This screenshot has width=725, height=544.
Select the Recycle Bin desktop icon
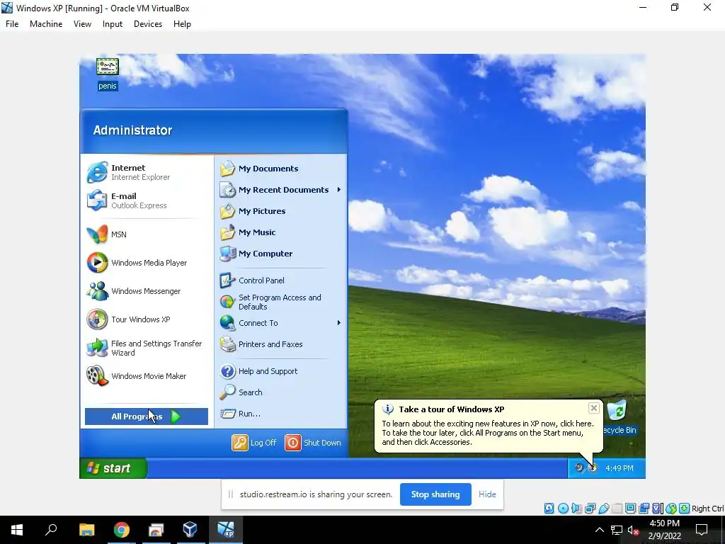[x=619, y=417]
